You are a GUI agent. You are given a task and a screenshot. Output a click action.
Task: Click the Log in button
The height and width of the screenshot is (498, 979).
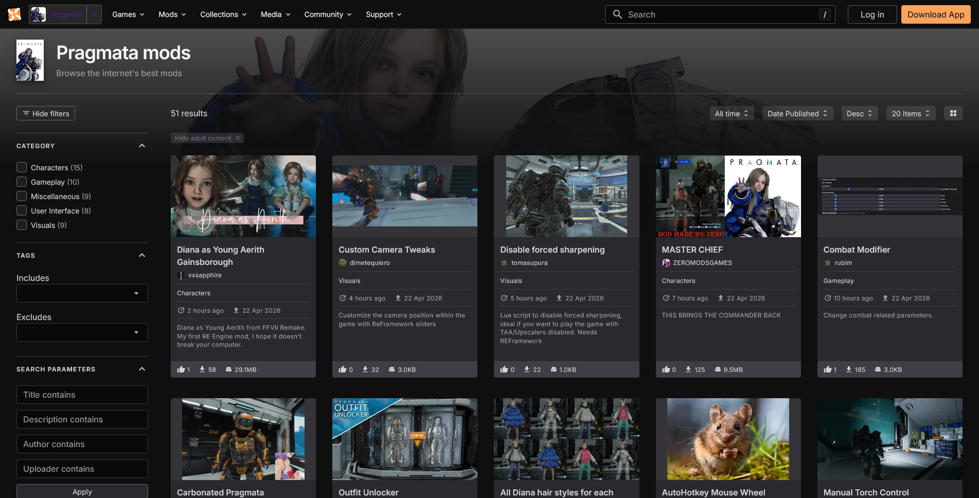[872, 14]
